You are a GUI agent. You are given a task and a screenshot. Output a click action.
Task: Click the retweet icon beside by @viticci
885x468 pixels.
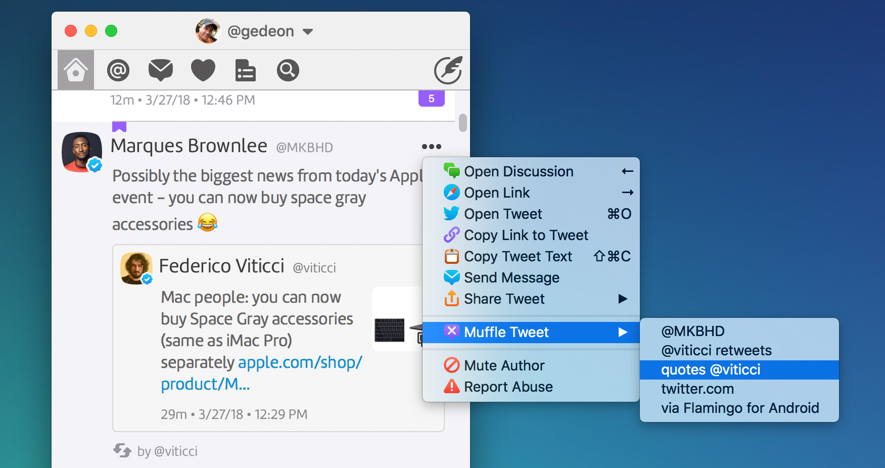tap(122, 450)
